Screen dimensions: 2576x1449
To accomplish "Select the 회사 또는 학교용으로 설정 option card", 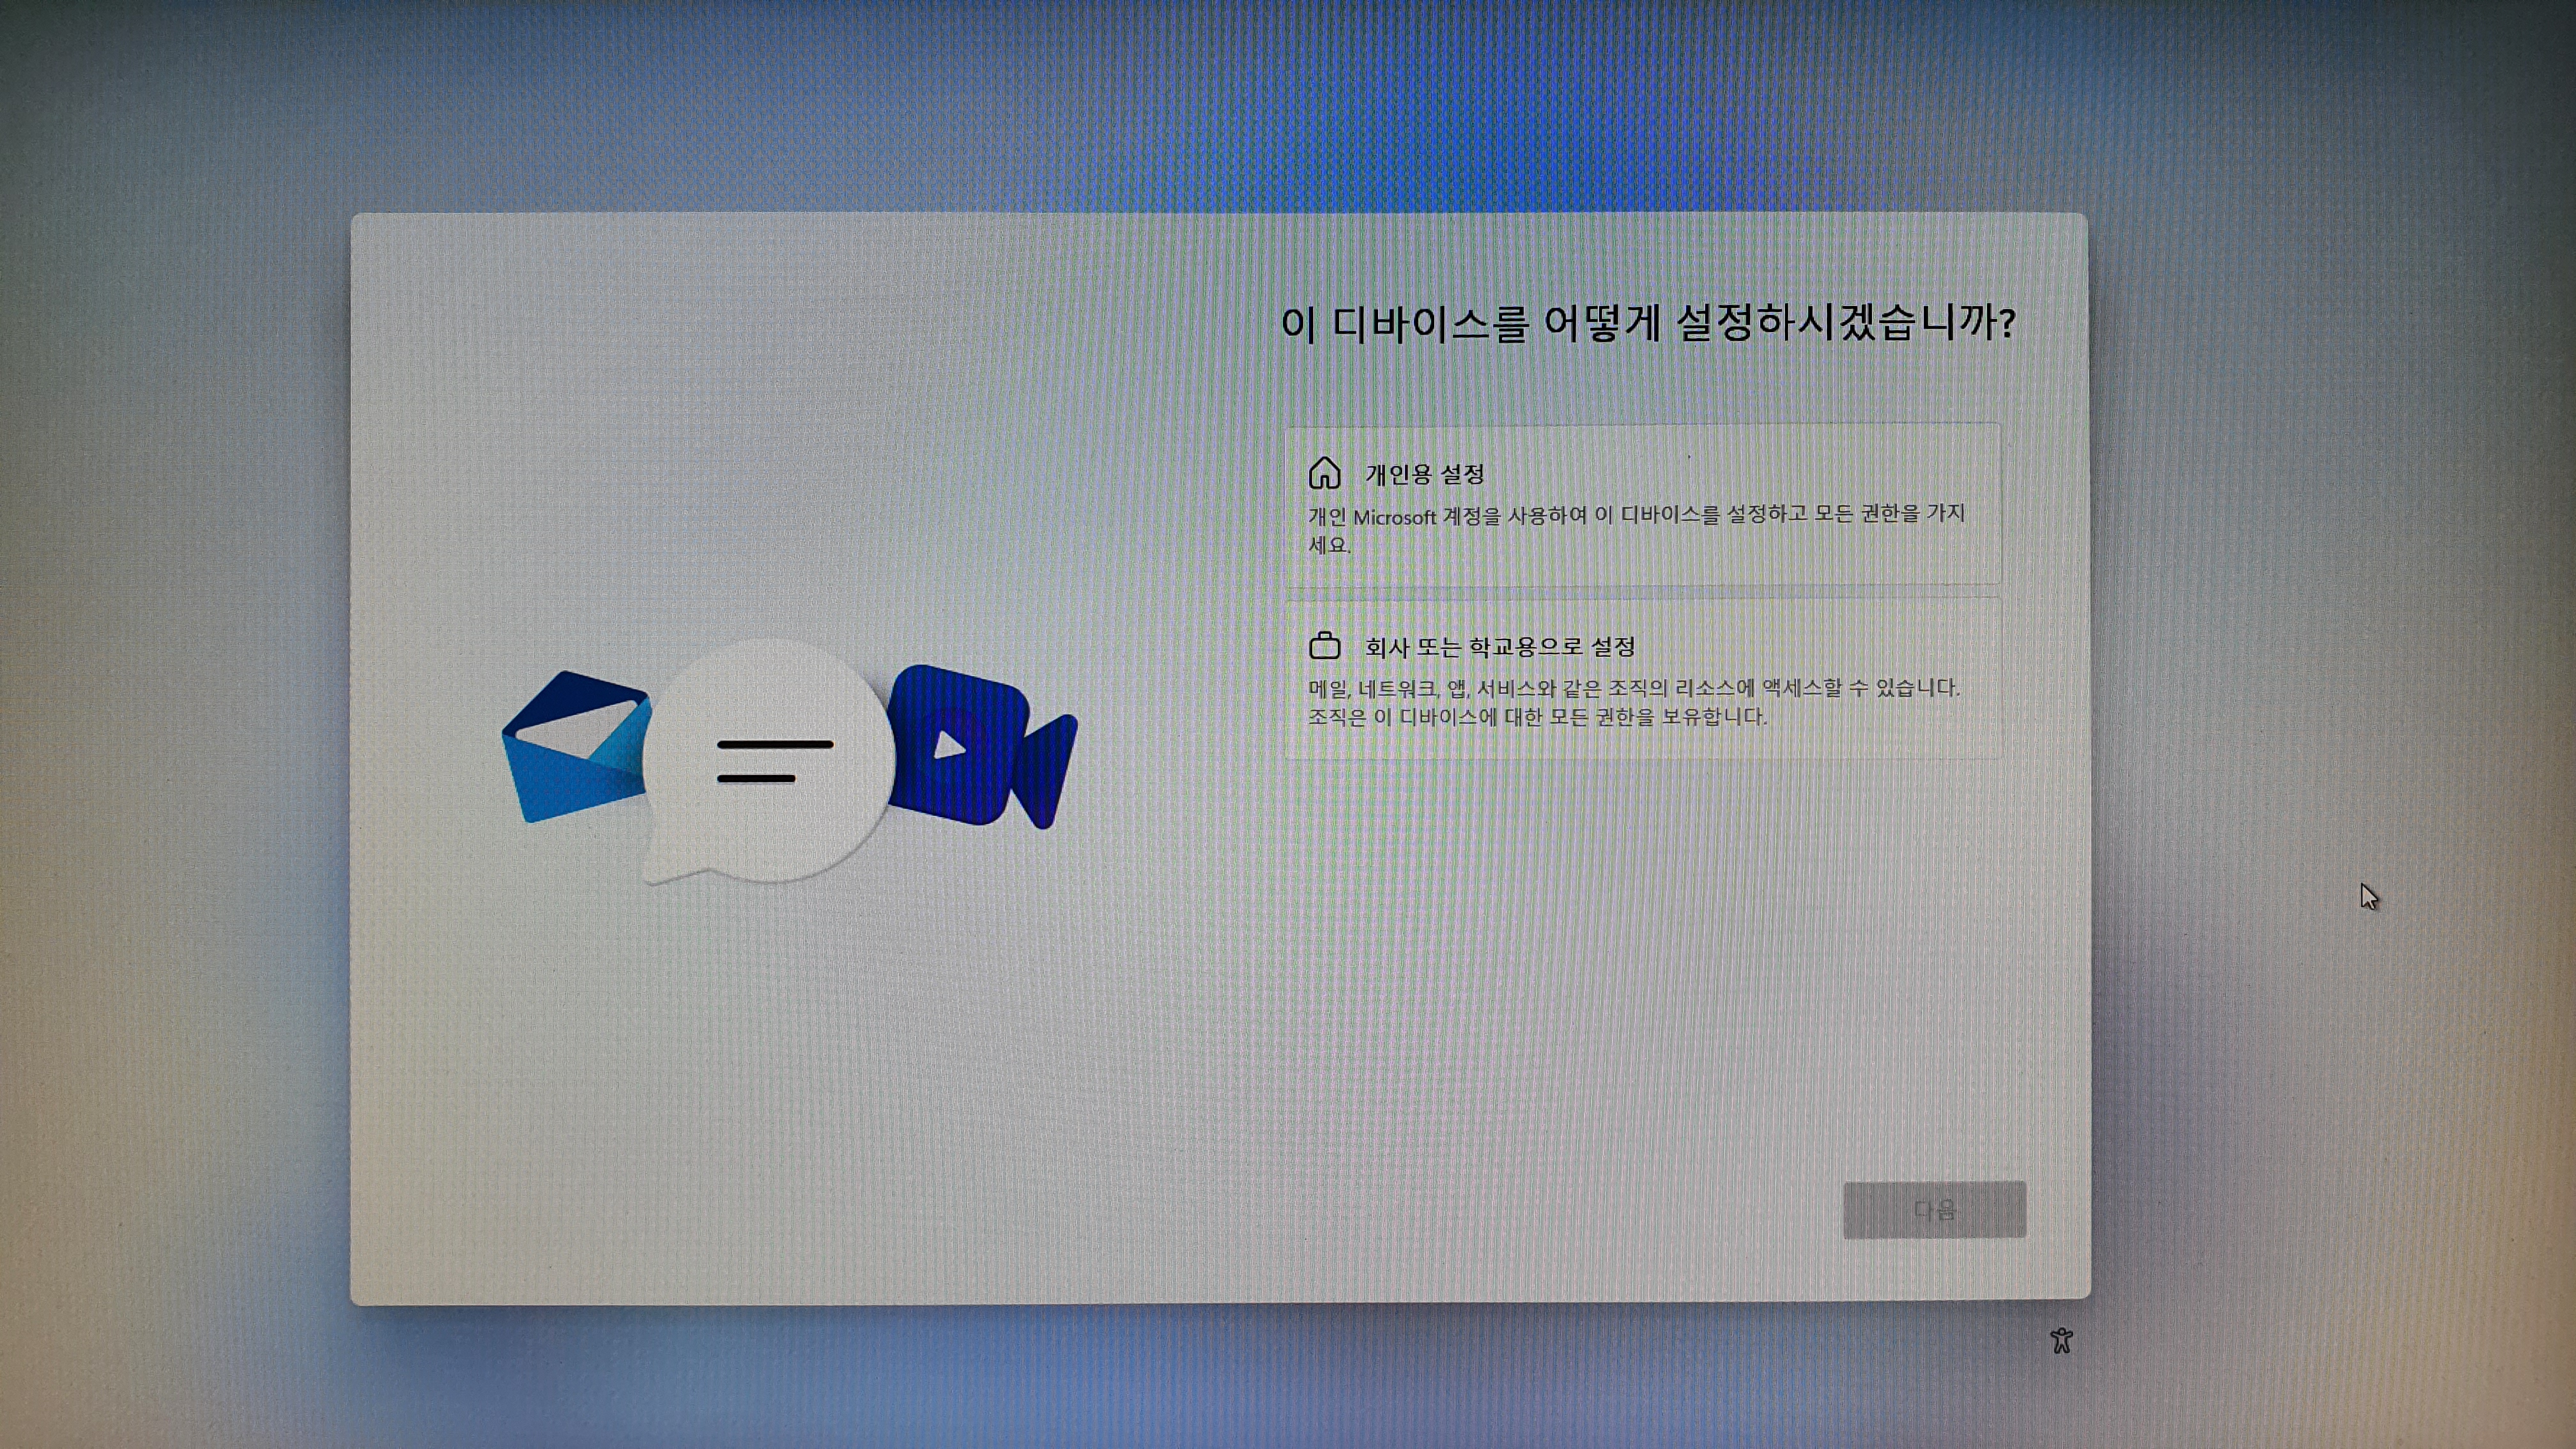I will pos(1643,679).
